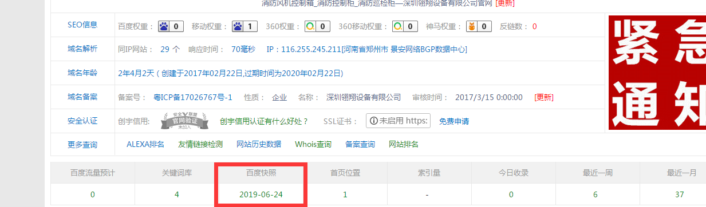This screenshot has width=706, height=207.
Task: Click the 安全认证 row label
Action: click(82, 121)
